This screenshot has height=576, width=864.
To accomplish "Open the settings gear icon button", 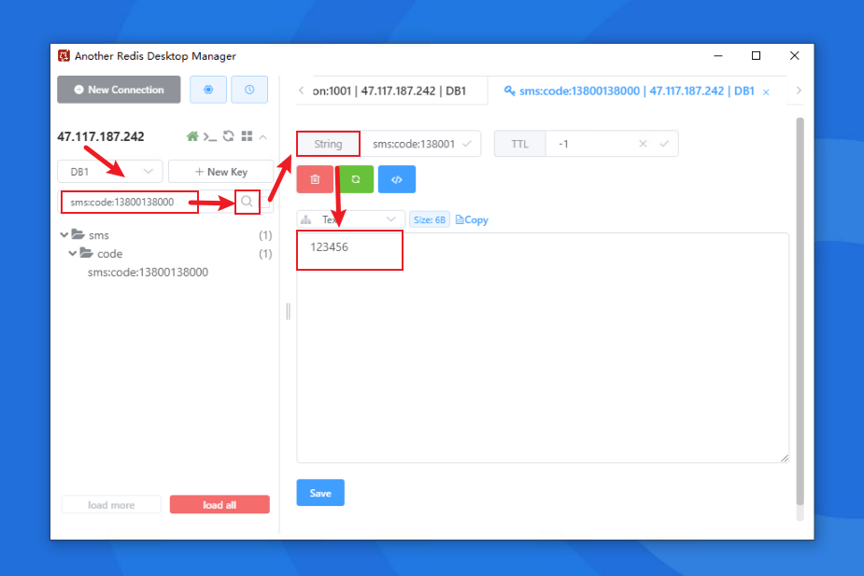I will click(208, 90).
